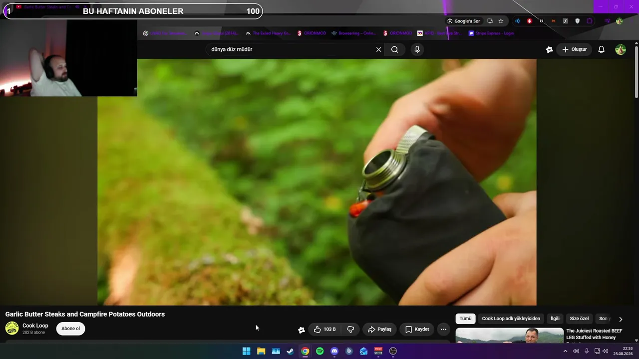Open the clock showing 22:53
The height and width of the screenshot is (359, 639).
pyautogui.click(x=623, y=351)
